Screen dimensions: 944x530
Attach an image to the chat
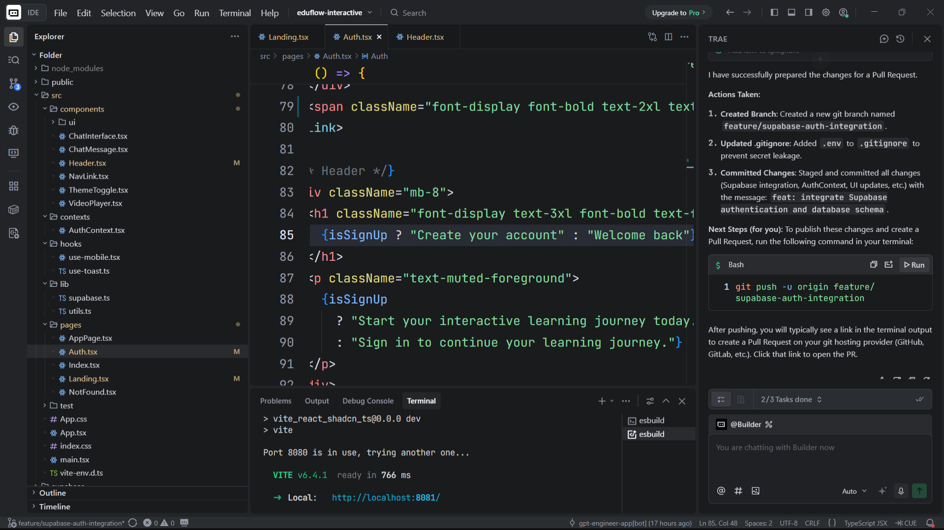pos(756,491)
